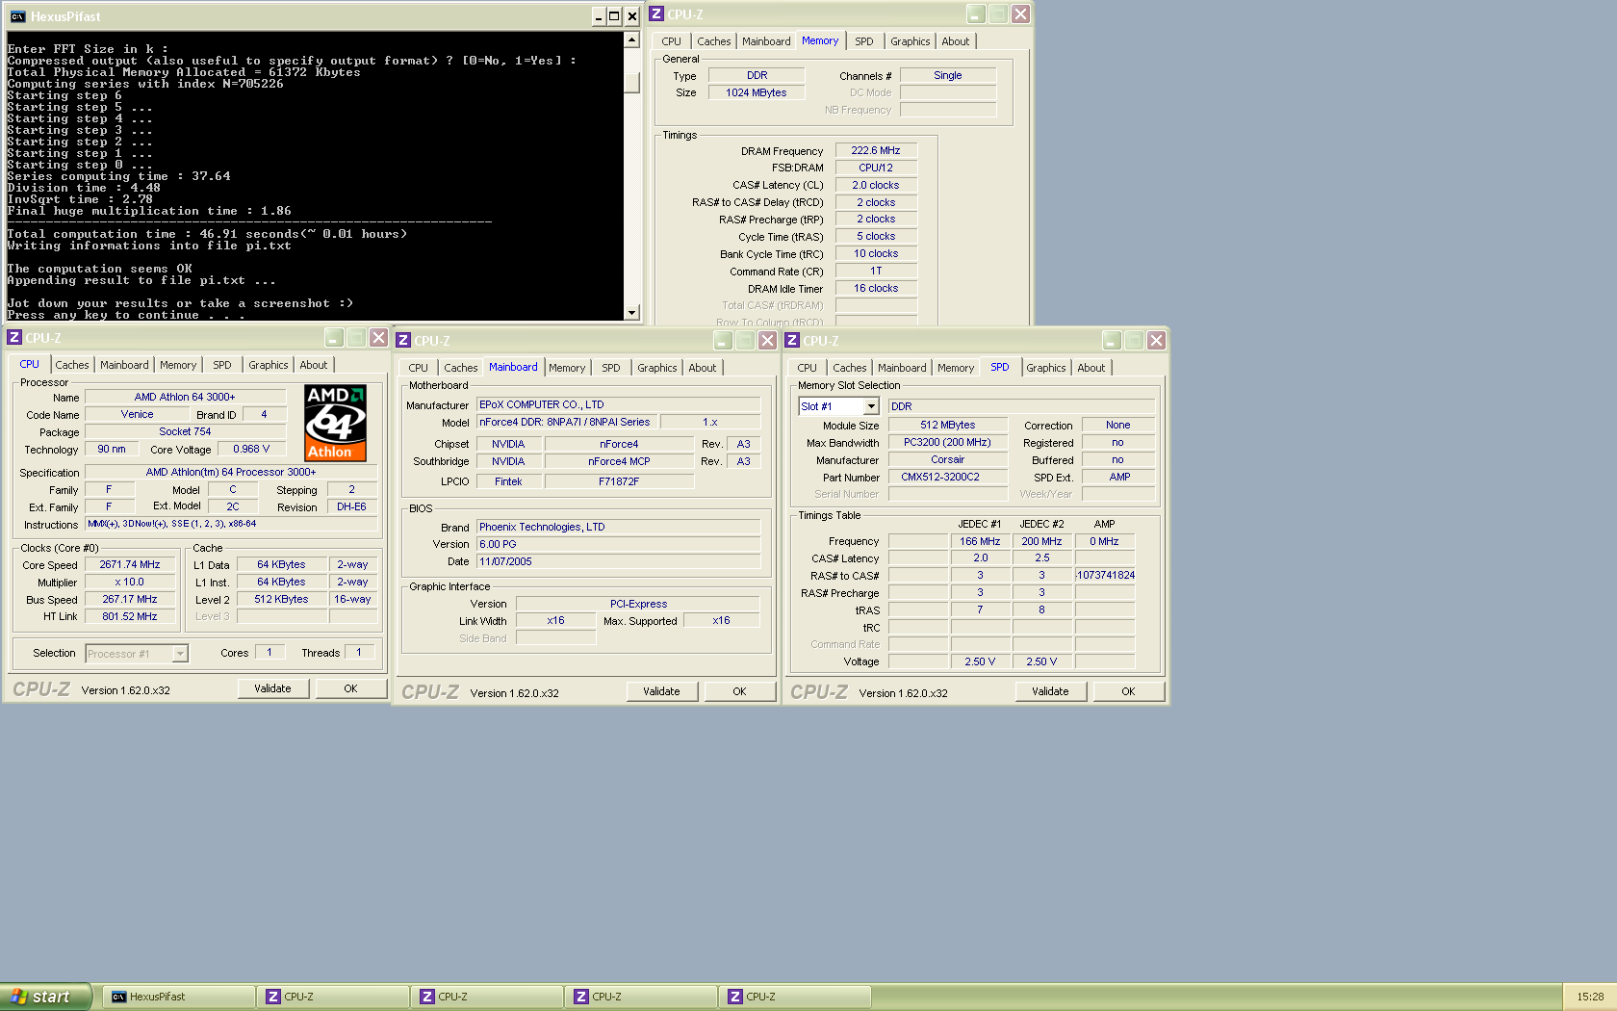1617x1011 pixels.
Task: Click Validate in the Mainboard window
Action: [x=661, y=691]
